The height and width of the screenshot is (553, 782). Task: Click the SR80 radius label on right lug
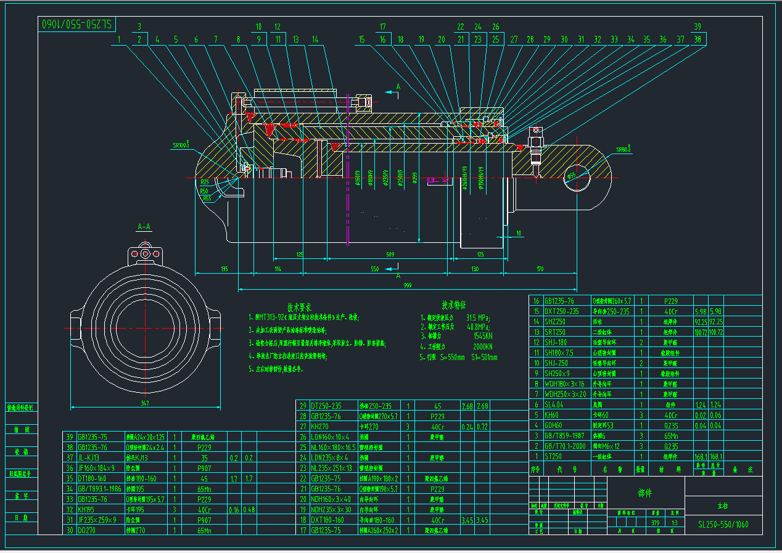click(624, 149)
